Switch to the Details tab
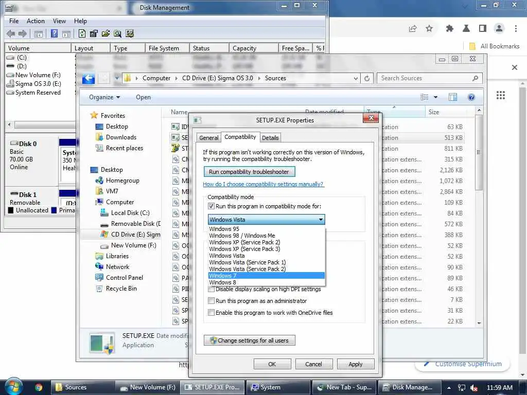527x395 pixels. [270, 138]
